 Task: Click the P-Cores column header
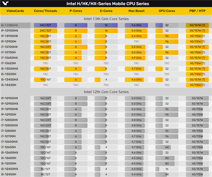click(76, 11)
